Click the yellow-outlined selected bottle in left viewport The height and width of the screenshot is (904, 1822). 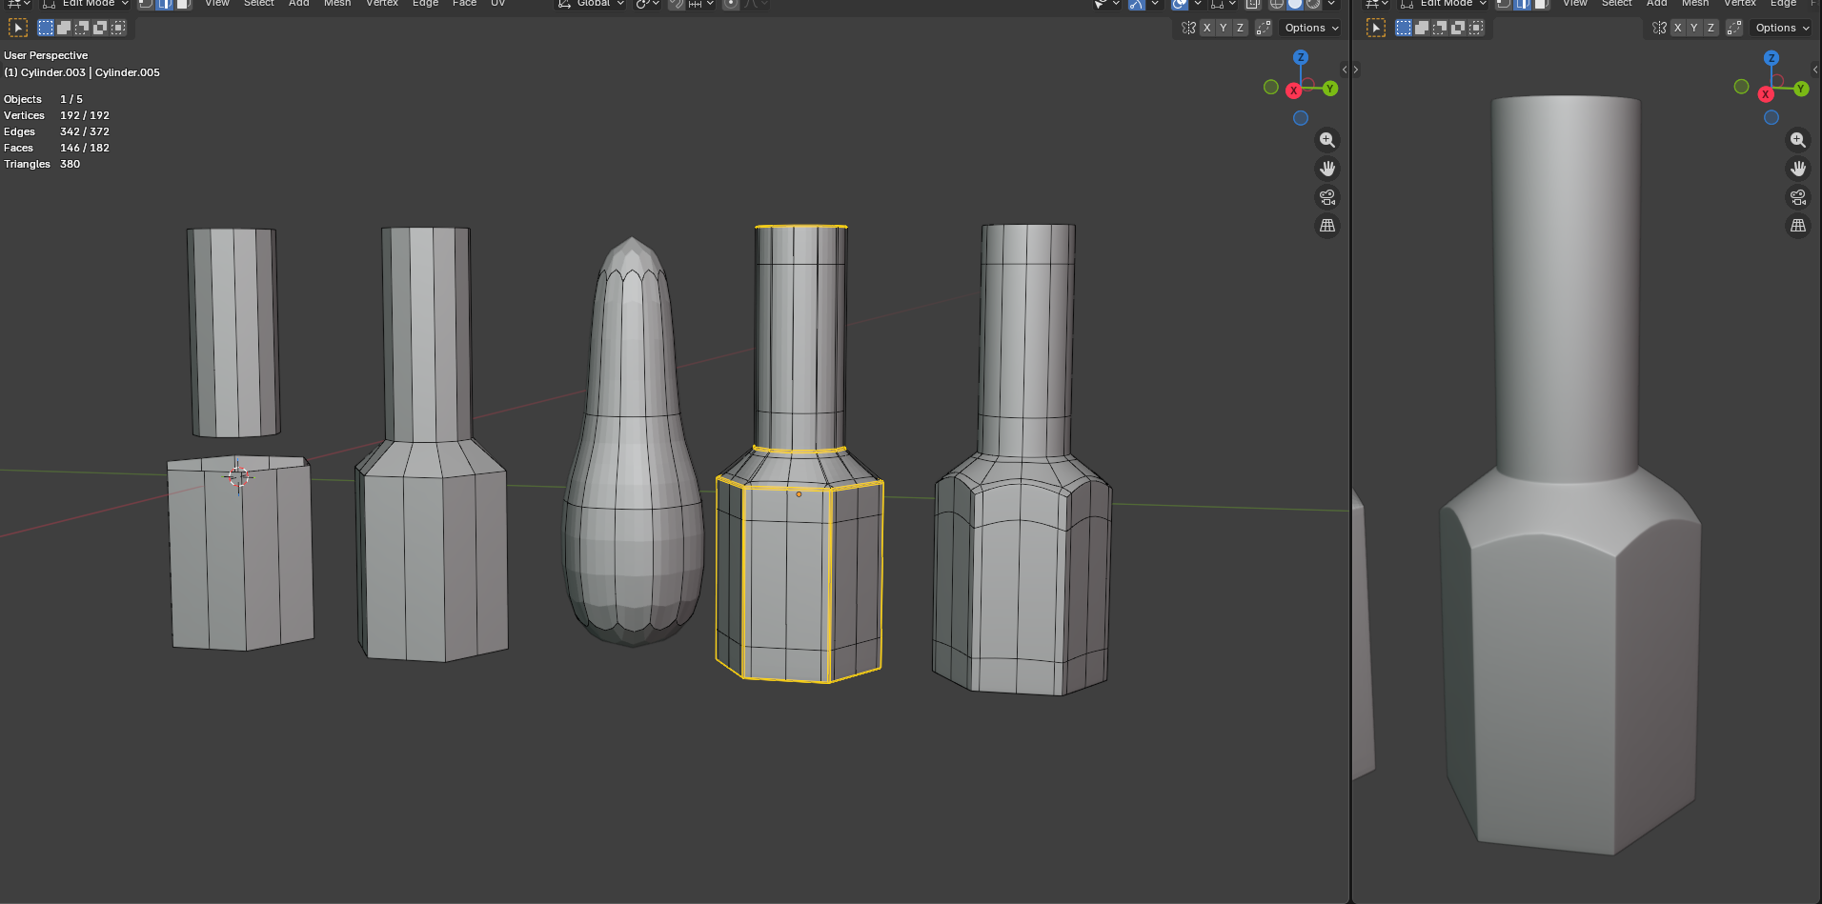point(799,572)
